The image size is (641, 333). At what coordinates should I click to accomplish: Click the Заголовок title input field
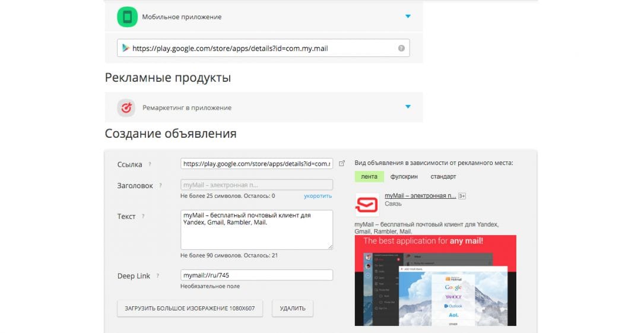[x=257, y=185]
